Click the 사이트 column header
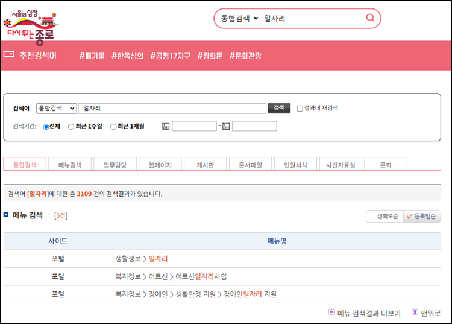452x324 pixels. click(58, 241)
